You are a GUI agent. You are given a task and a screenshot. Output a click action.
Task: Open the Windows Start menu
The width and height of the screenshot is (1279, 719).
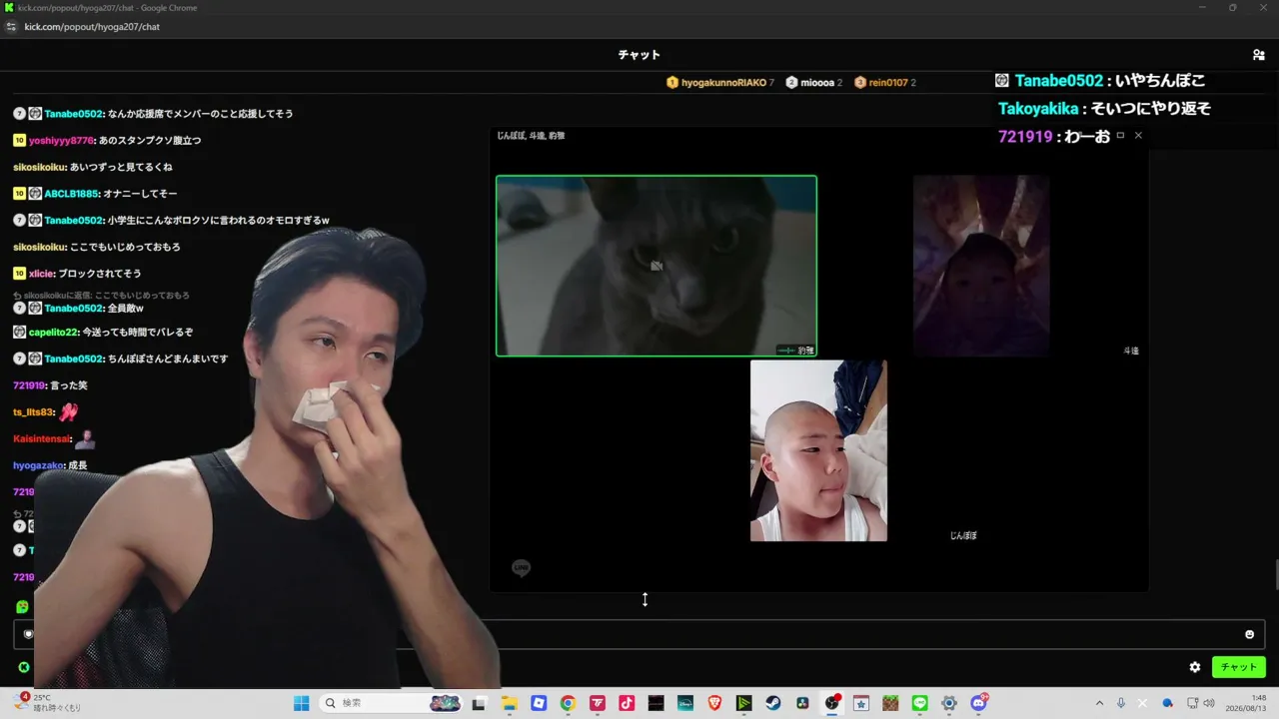(301, 703)
